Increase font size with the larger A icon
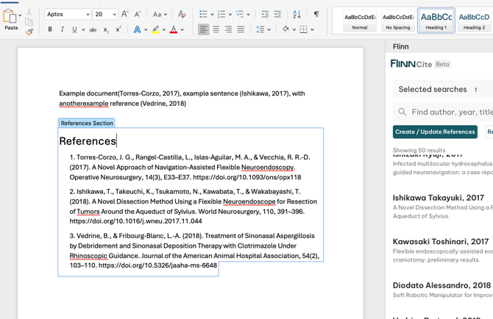Image resolution: width=493 pixels, height=319 pixels. [124, 14]
